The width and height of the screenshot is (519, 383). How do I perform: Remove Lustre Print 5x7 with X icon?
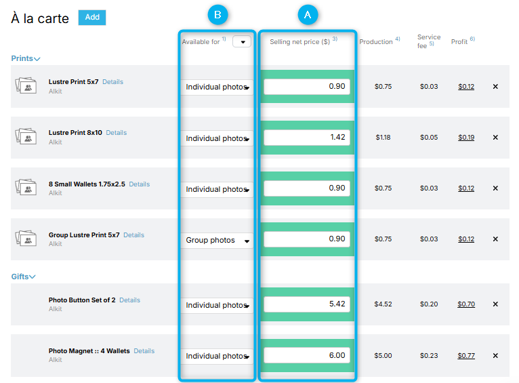coord(495,86)
